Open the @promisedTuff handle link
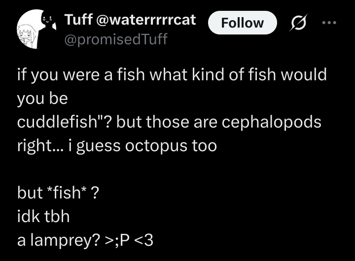The height and width of the screenshot is (261, 355). (x=116, y=39)
